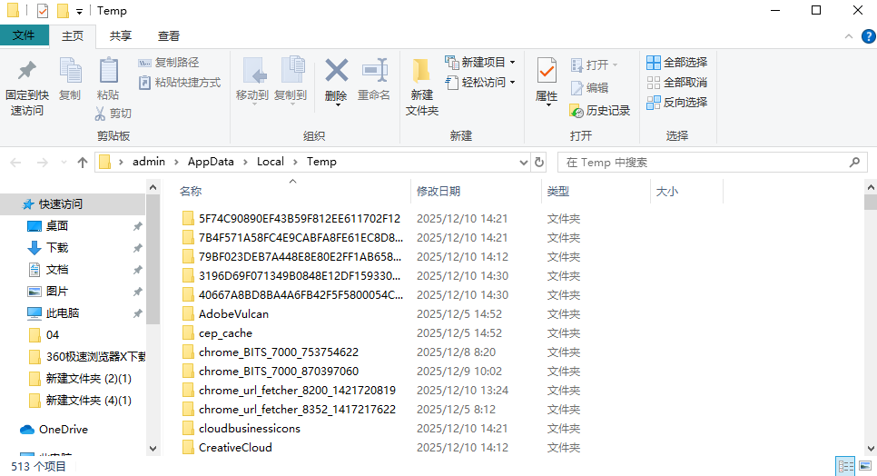Click the file list scroll down arrow
The image size is (877, 476).
(871, 448)
